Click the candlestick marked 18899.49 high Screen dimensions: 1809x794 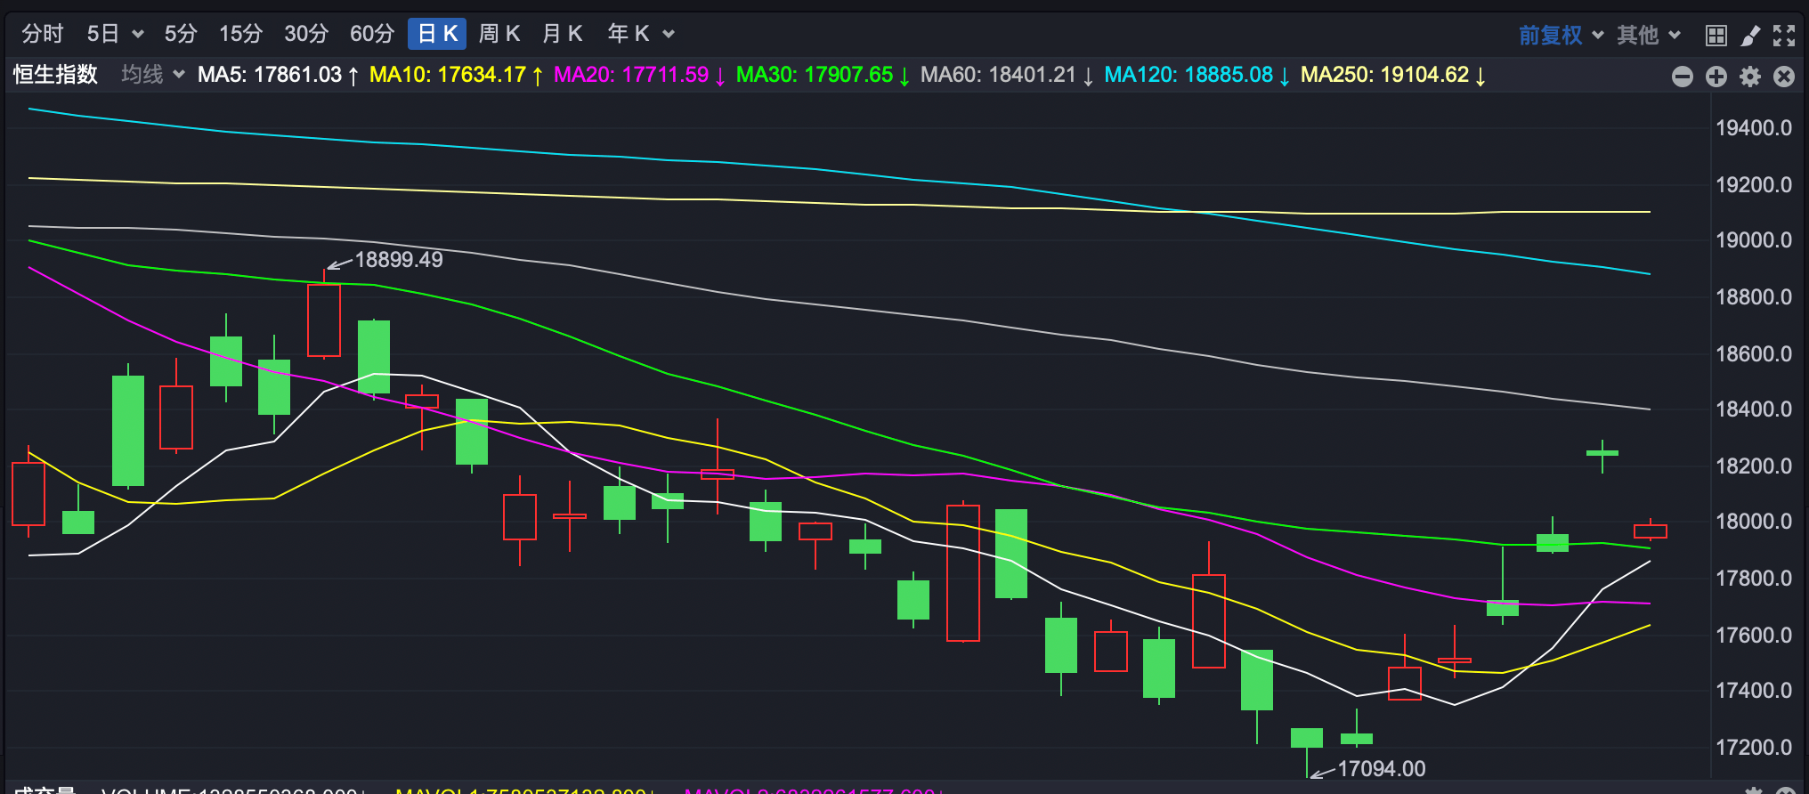pyautogui.click(x=324, y=320)
